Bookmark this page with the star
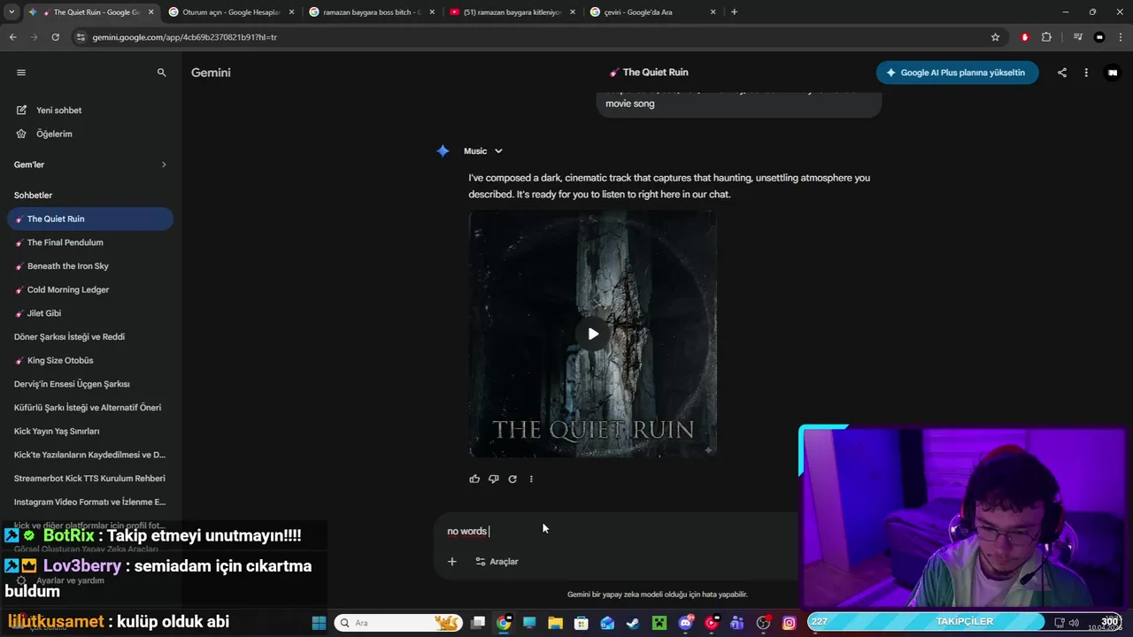Image resolution: width=1133 pixels, height=637 pixels. [x=995, y=37]
